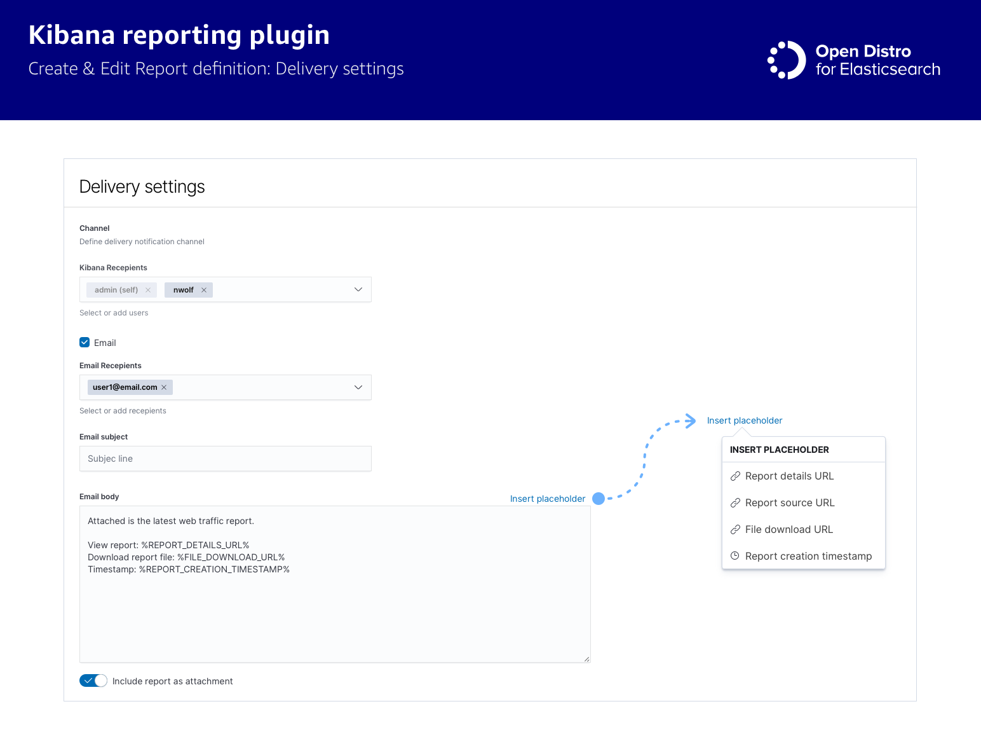The width and height of the screenshot is (981, 746).
Task: Click clock icon for Report creation timestamp
Action: click(735, 556)
